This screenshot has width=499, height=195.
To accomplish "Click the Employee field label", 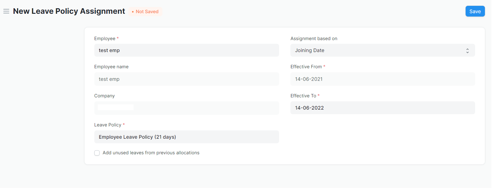I will click(105, 39).
